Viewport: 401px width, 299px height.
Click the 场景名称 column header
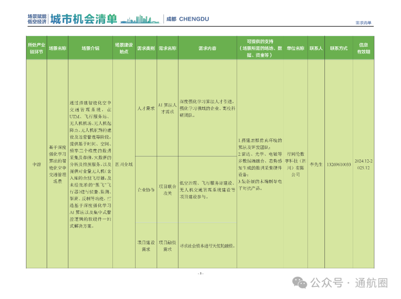[x=58, y=48]
